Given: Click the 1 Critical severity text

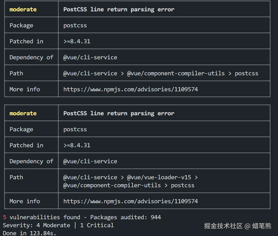Looking at the screenshot, I should coord(97,225).
